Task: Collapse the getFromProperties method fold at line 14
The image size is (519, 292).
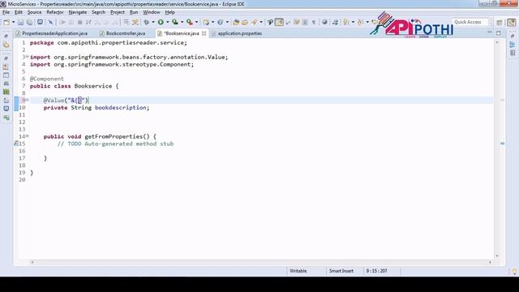Action: click(x=27, y=135)
